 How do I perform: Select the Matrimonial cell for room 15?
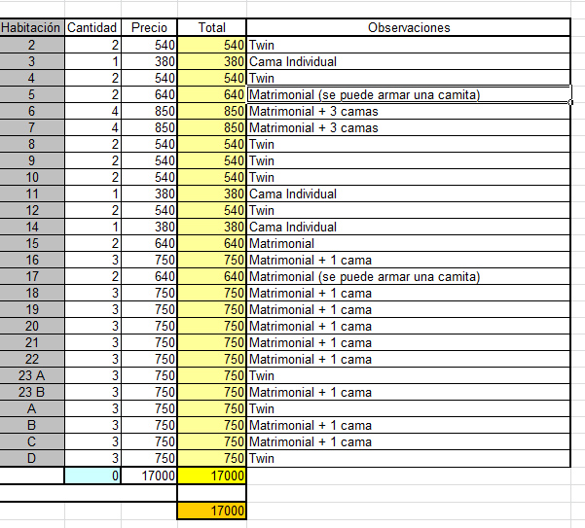[x=408, y=243]
